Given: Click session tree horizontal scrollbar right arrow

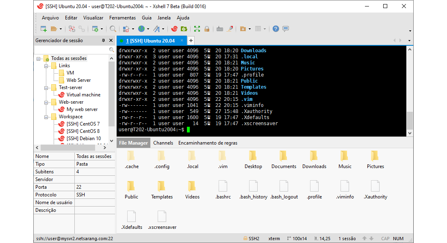Looking at the screenshot, I should click(104, 148).
